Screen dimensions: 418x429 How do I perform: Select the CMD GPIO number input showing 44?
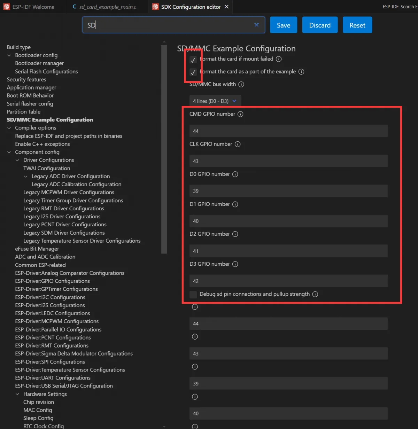point(288,131)
